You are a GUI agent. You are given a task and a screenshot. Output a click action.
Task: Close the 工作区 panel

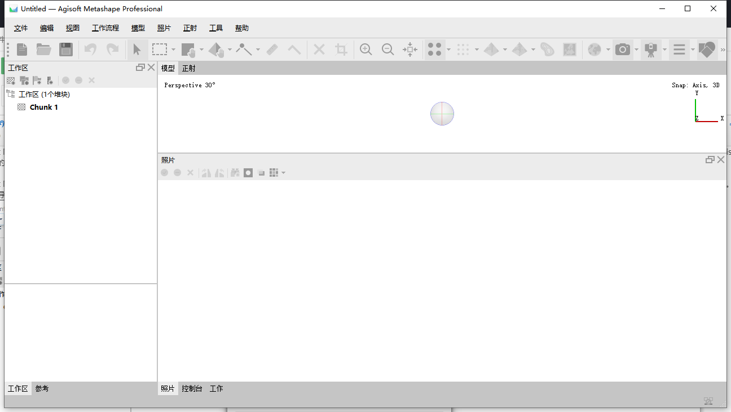click(x=151, y=68)
